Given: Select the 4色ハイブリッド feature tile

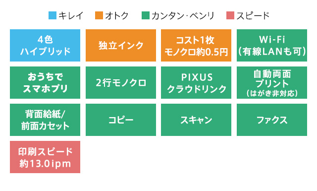Looking at the screenshot, I should [x=45, y=45].
